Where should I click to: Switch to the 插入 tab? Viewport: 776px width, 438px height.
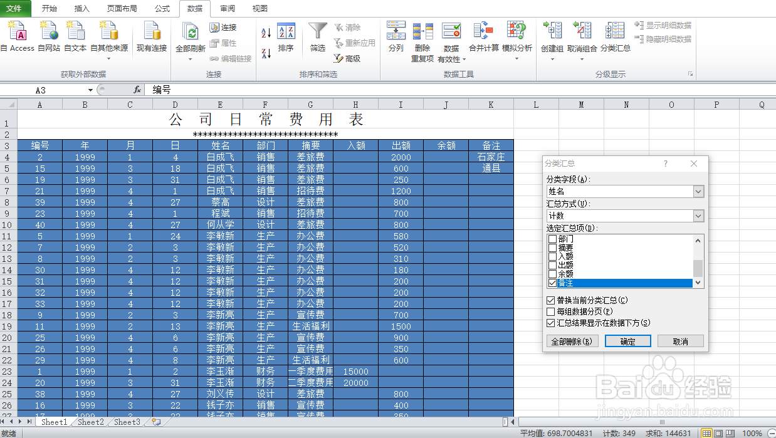pos(81,9)
